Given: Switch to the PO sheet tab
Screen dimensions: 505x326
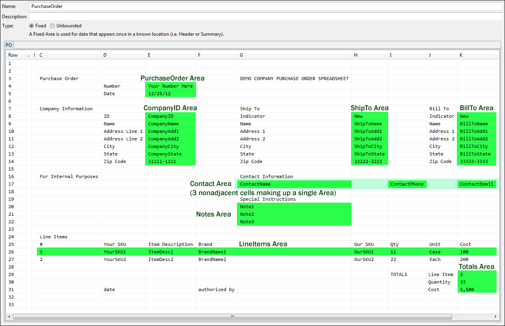Looking at the screenshot, I should [8, 45].
